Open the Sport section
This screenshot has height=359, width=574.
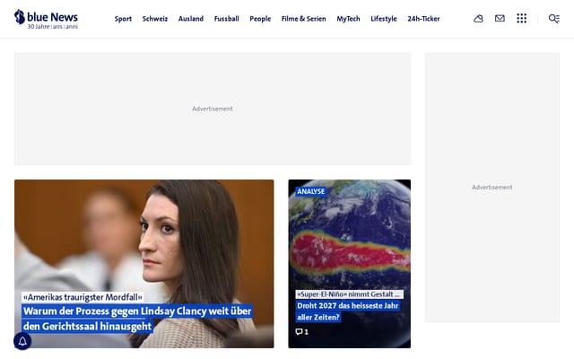click(123, 19)
